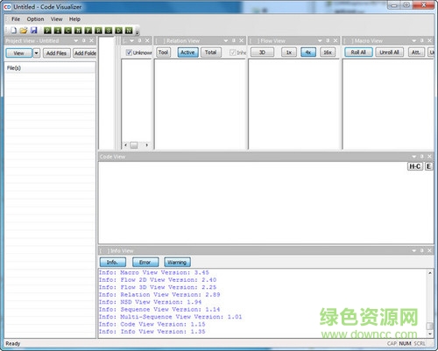Toggle 3D mode in Flow View
Viewport: 438px width, 351px height.
[262, 53]
